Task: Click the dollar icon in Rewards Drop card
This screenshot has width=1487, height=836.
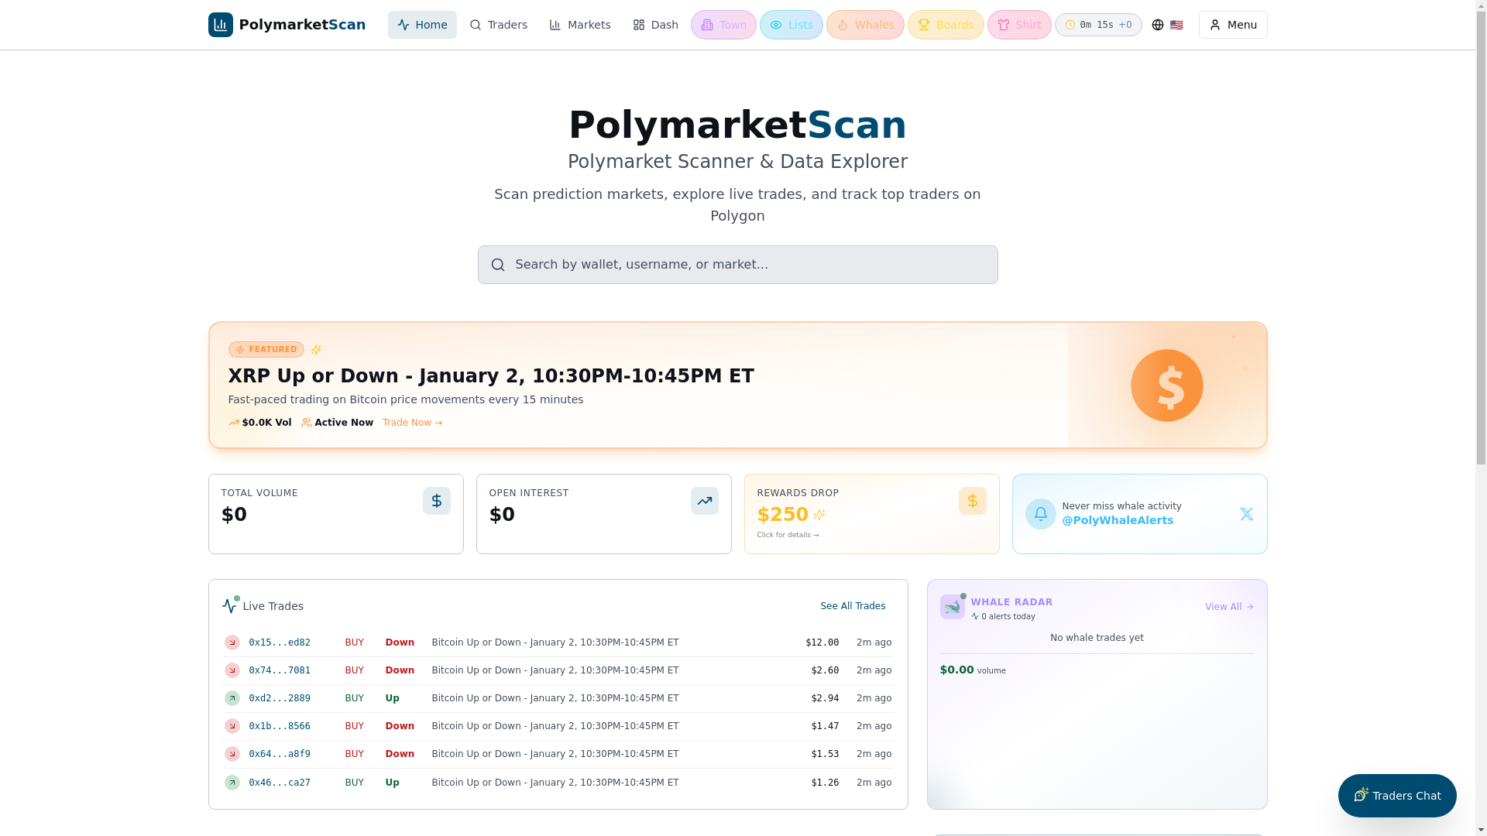Action: [x=973, y=501]
